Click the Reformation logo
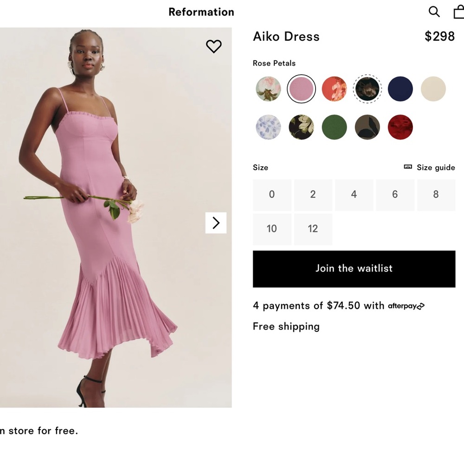This screenshot has height=464, width=464. [x=201, y=12]
